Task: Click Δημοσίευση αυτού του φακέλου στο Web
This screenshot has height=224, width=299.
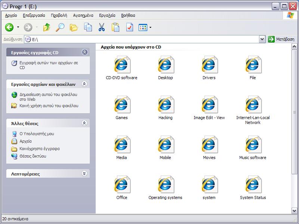Action: point(49,97)
